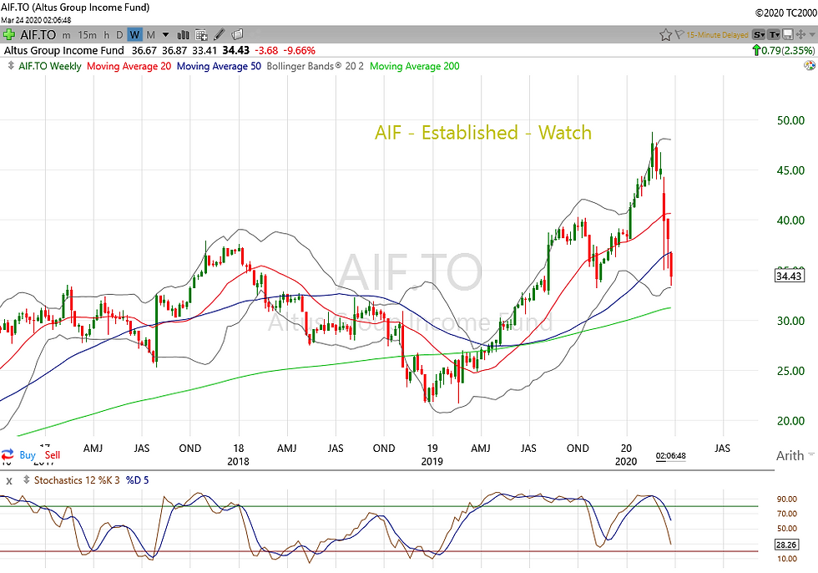Image resolution: width=818 pixels, height=573 pixels.
Task: Click the 34.43 current price label
Action: click(x=789, y=276)
